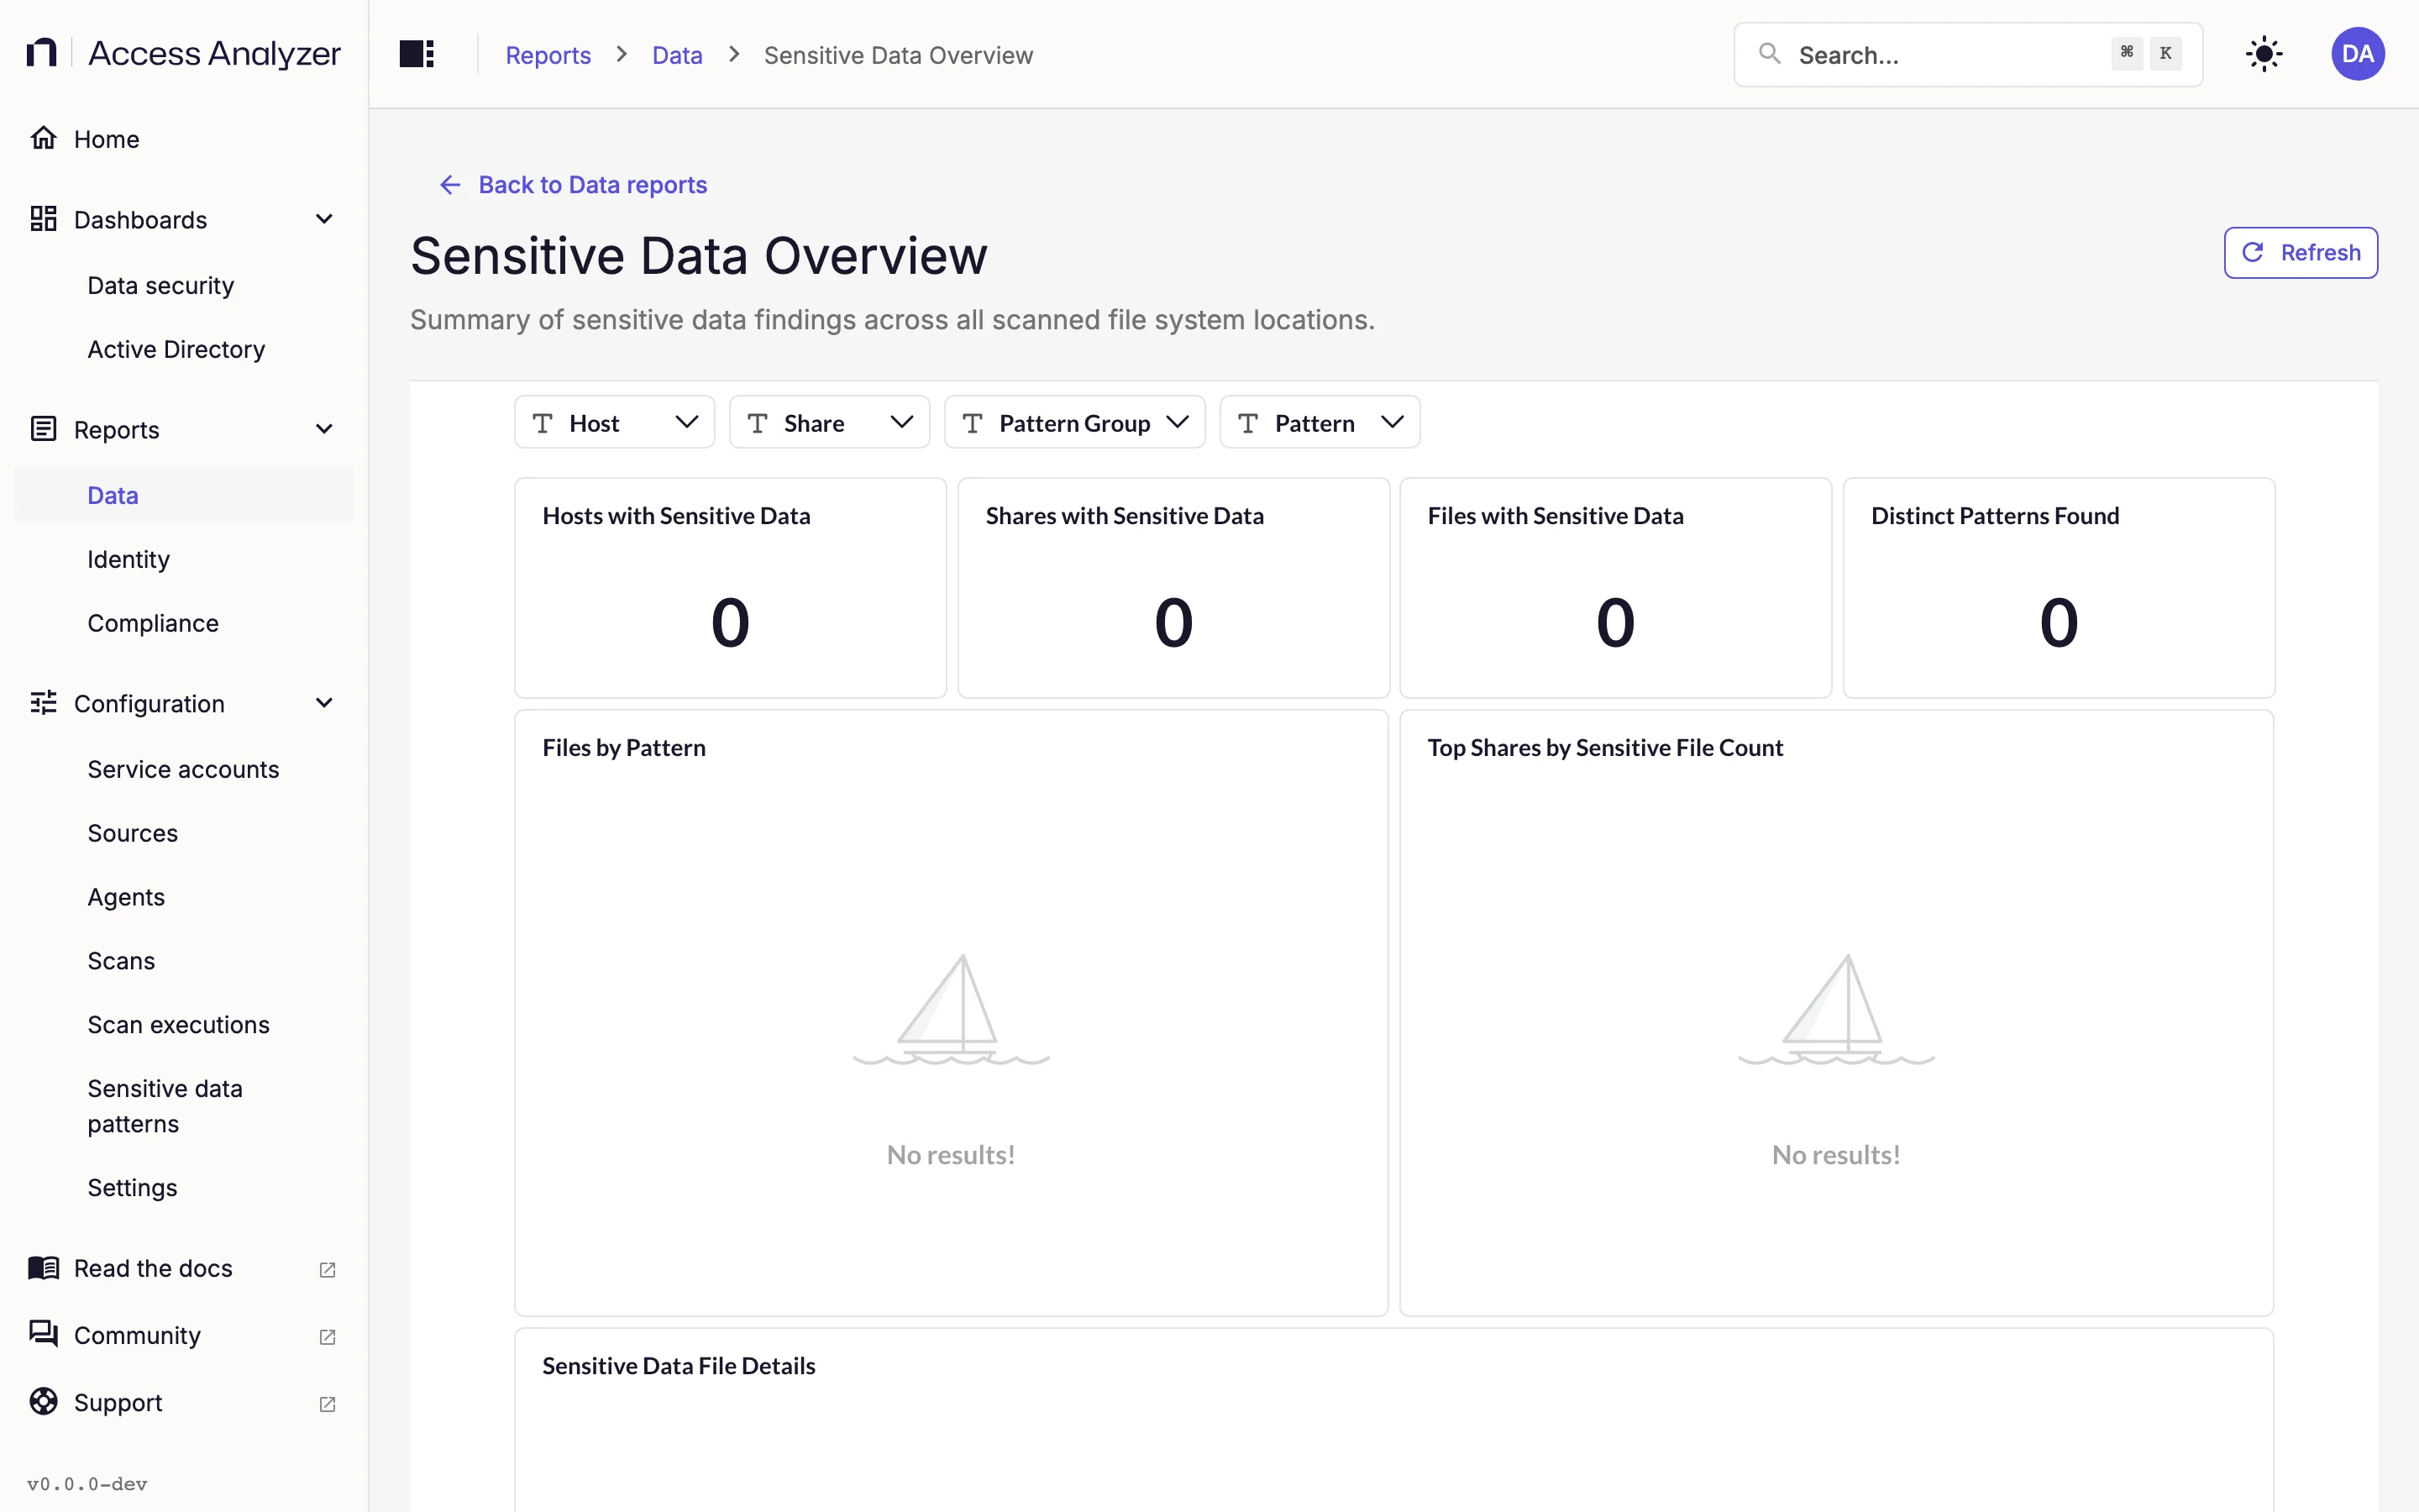Image resolution: width=2419 pixels, height=1512 pixels.
Task: Click the text-type icon in Share filter
Action: pyautogui.click(x=758, y=423)
